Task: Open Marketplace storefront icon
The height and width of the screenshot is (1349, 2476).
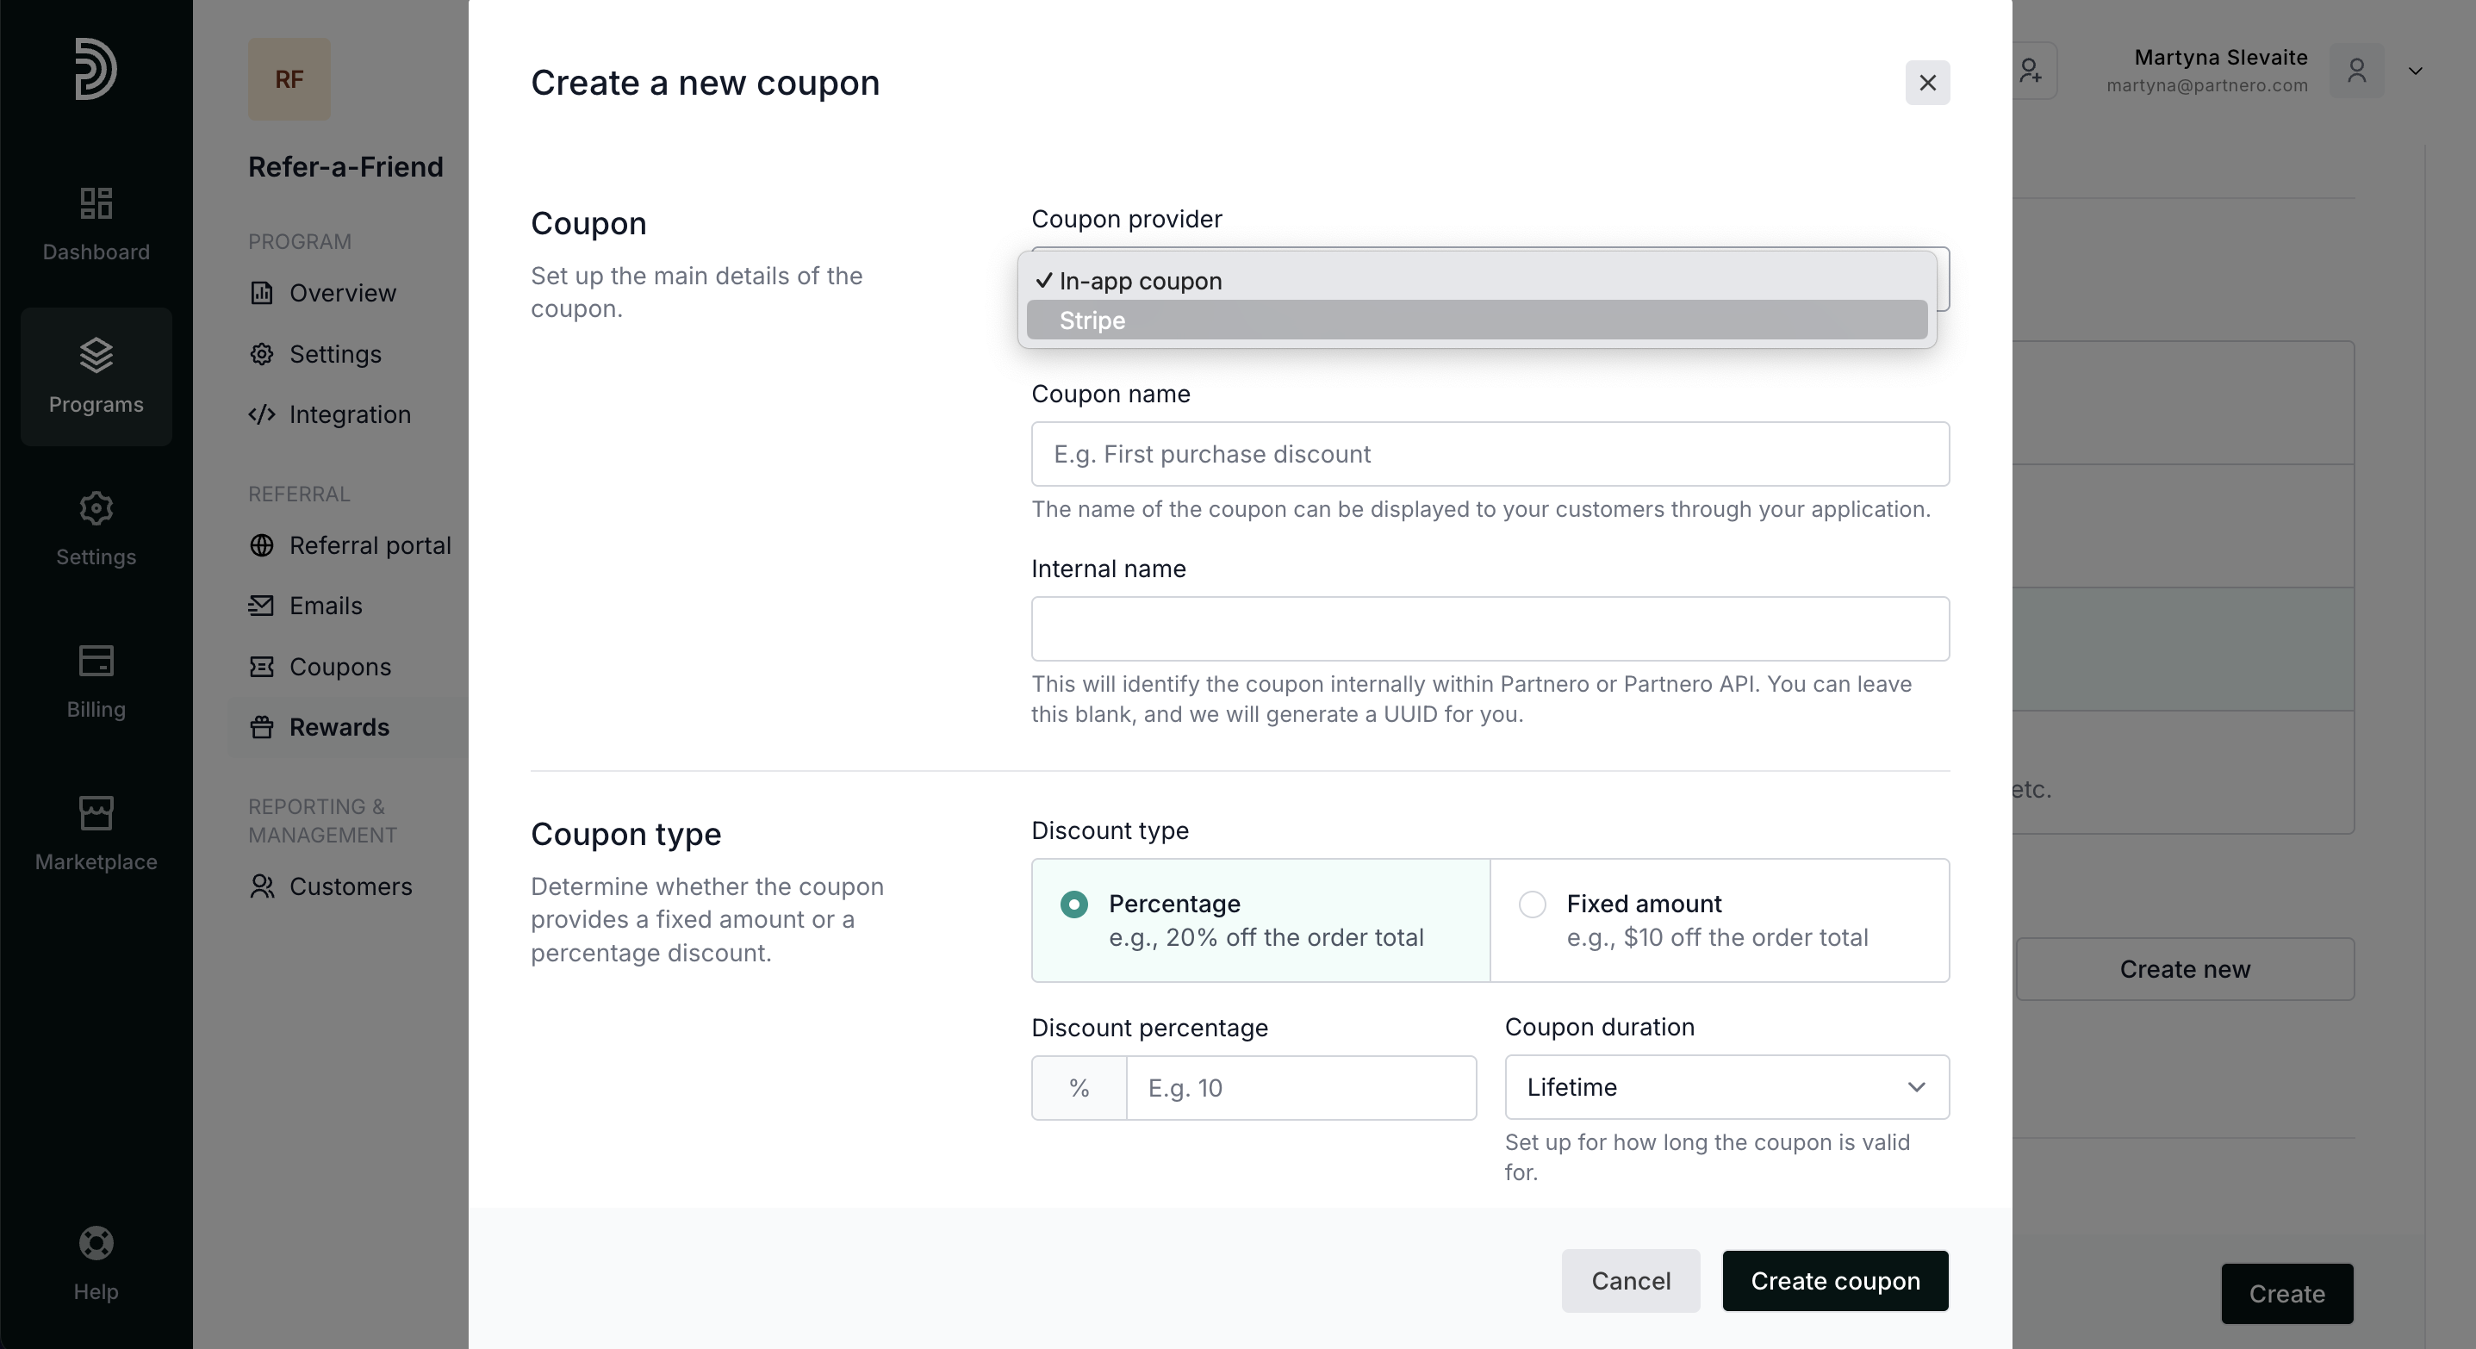Action: (x=95, y=813)
